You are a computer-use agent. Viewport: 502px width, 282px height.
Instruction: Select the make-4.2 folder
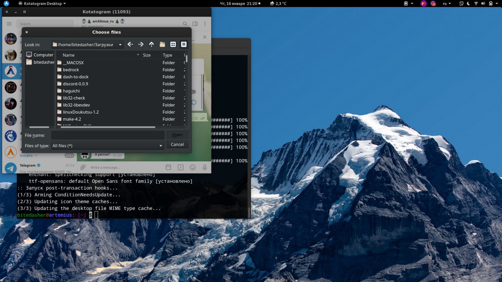tap(72, 119)
